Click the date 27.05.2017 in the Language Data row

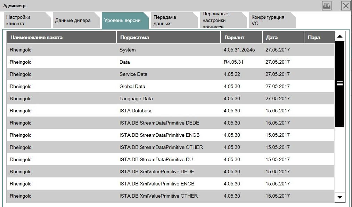coord(278,98)
